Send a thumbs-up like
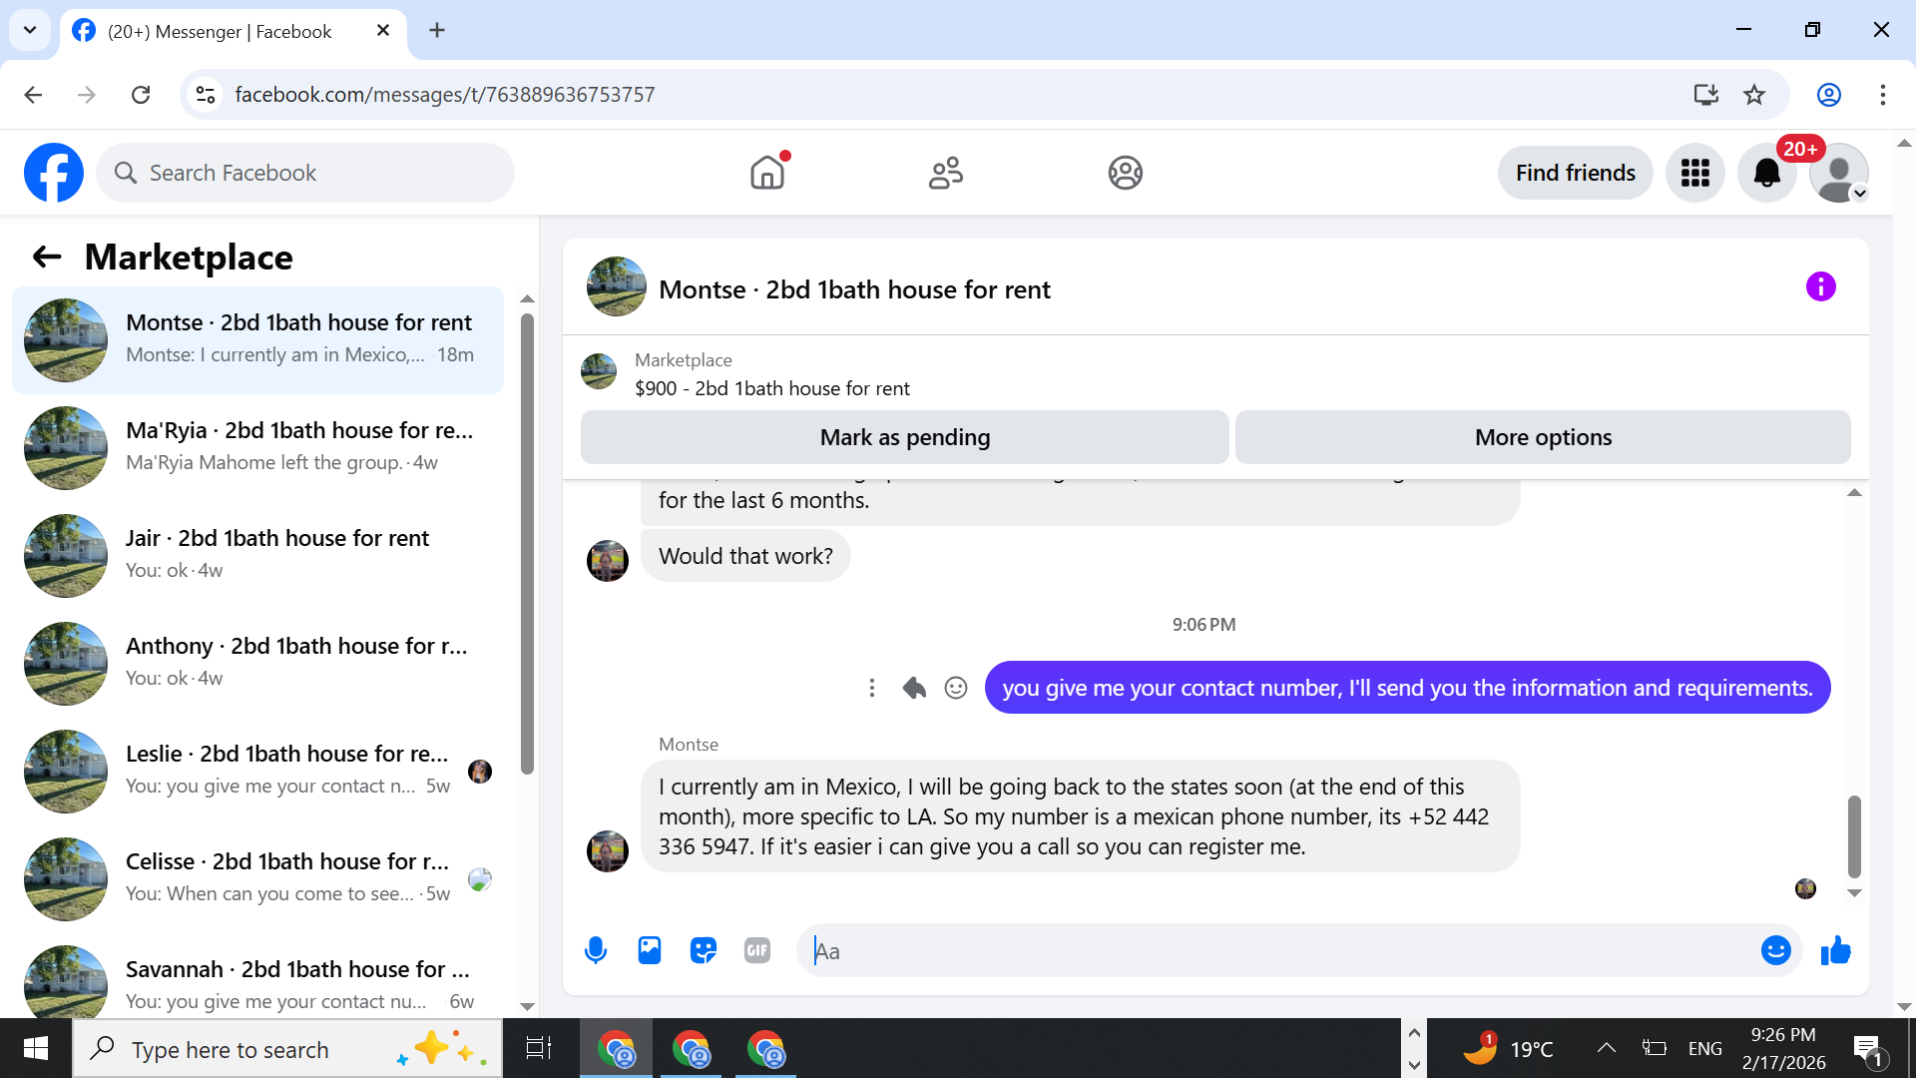The image size is (1916, 1078). [1835, 950]
